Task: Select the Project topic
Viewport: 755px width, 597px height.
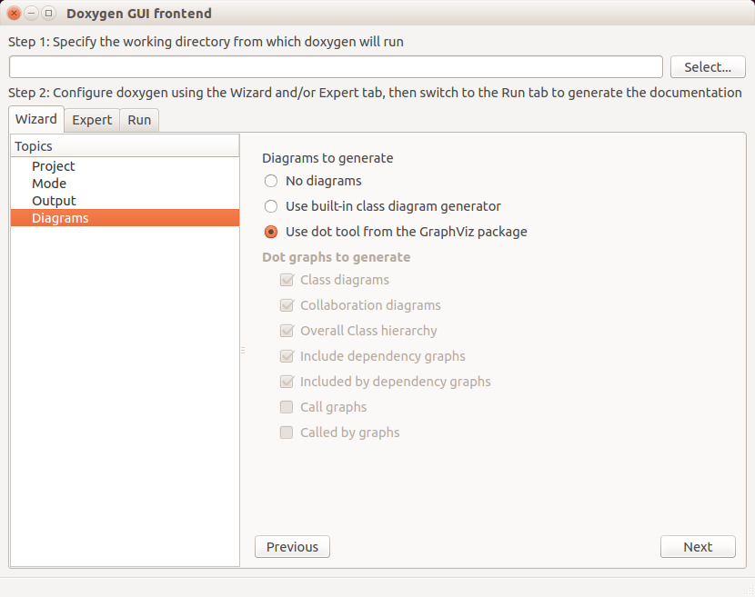Action: tap(54, 166)
